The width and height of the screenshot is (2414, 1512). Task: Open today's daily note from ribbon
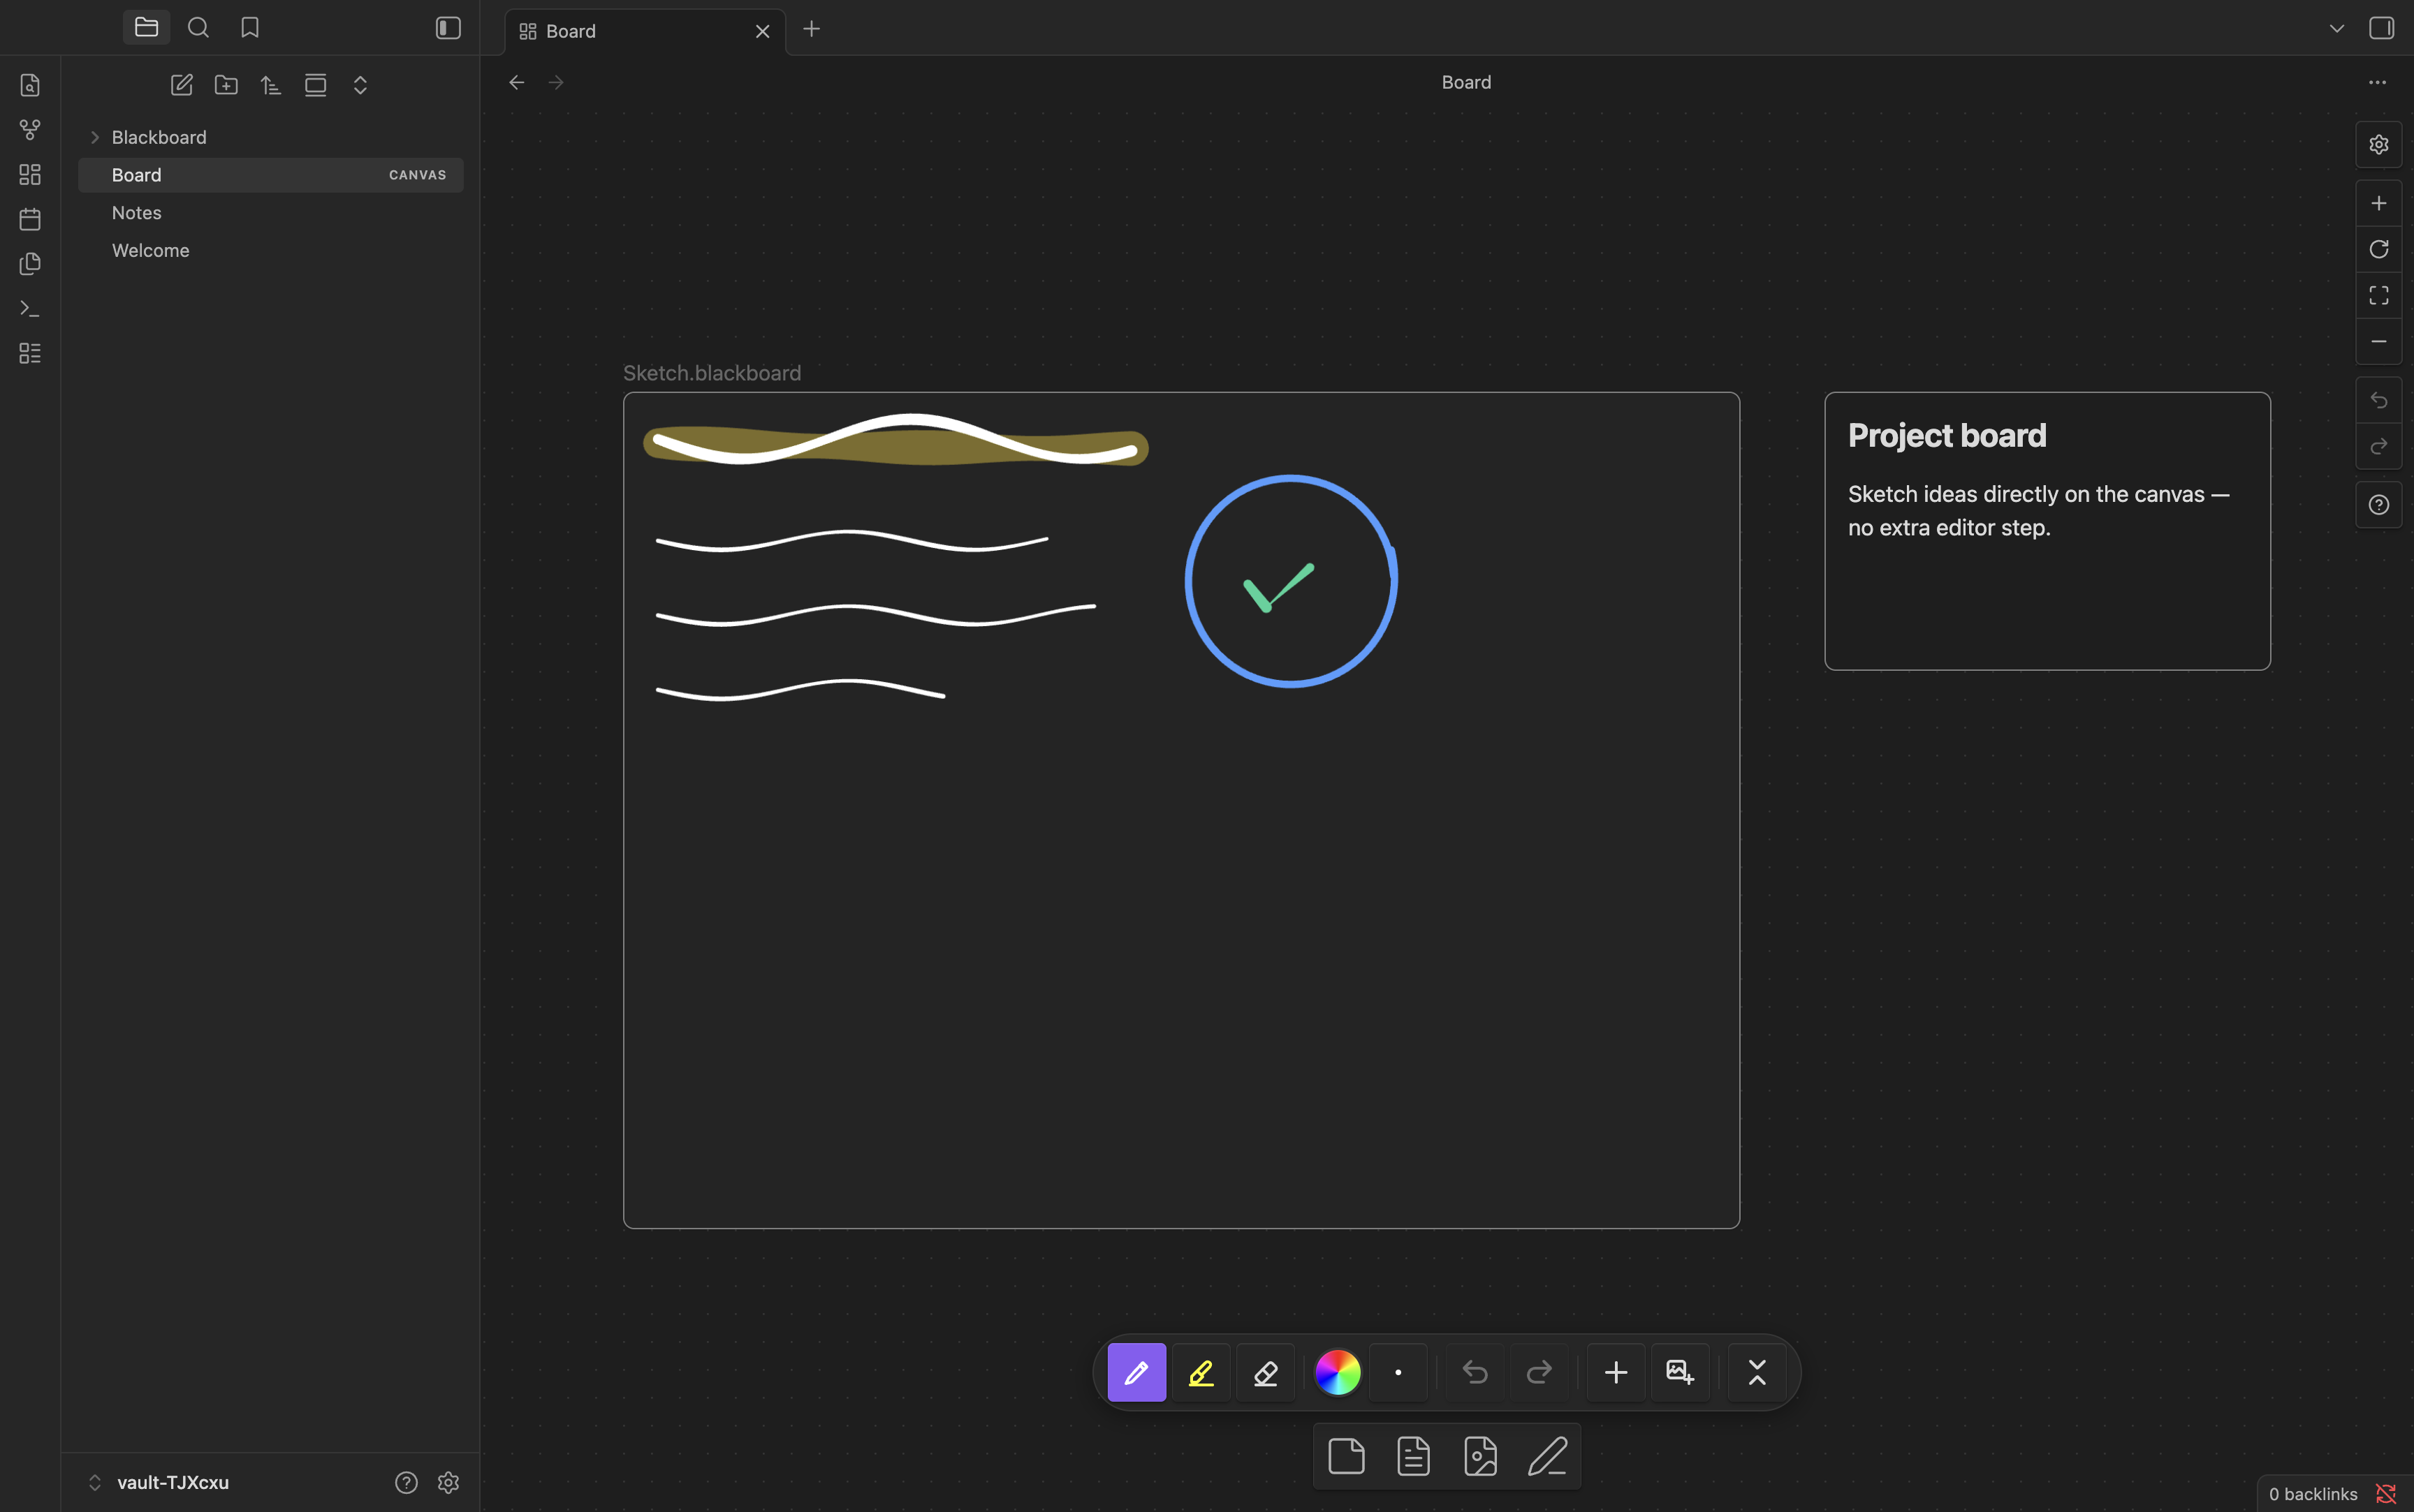click(x=30, y=219)
